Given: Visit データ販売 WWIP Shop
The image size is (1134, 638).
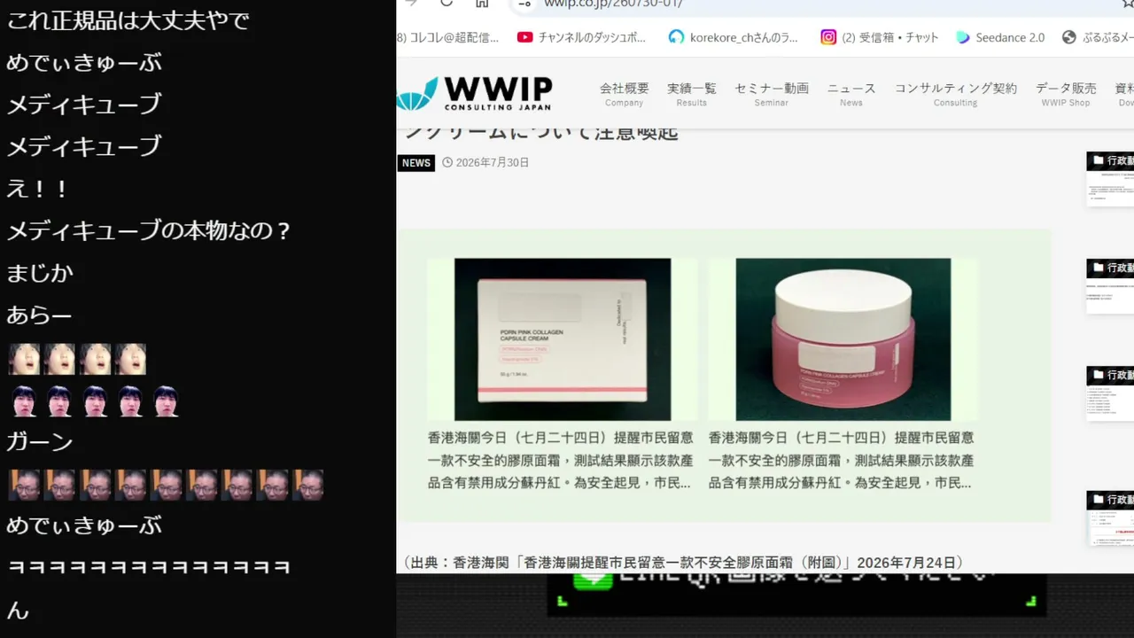Looking at the screenshot, I should point(1066,94).
